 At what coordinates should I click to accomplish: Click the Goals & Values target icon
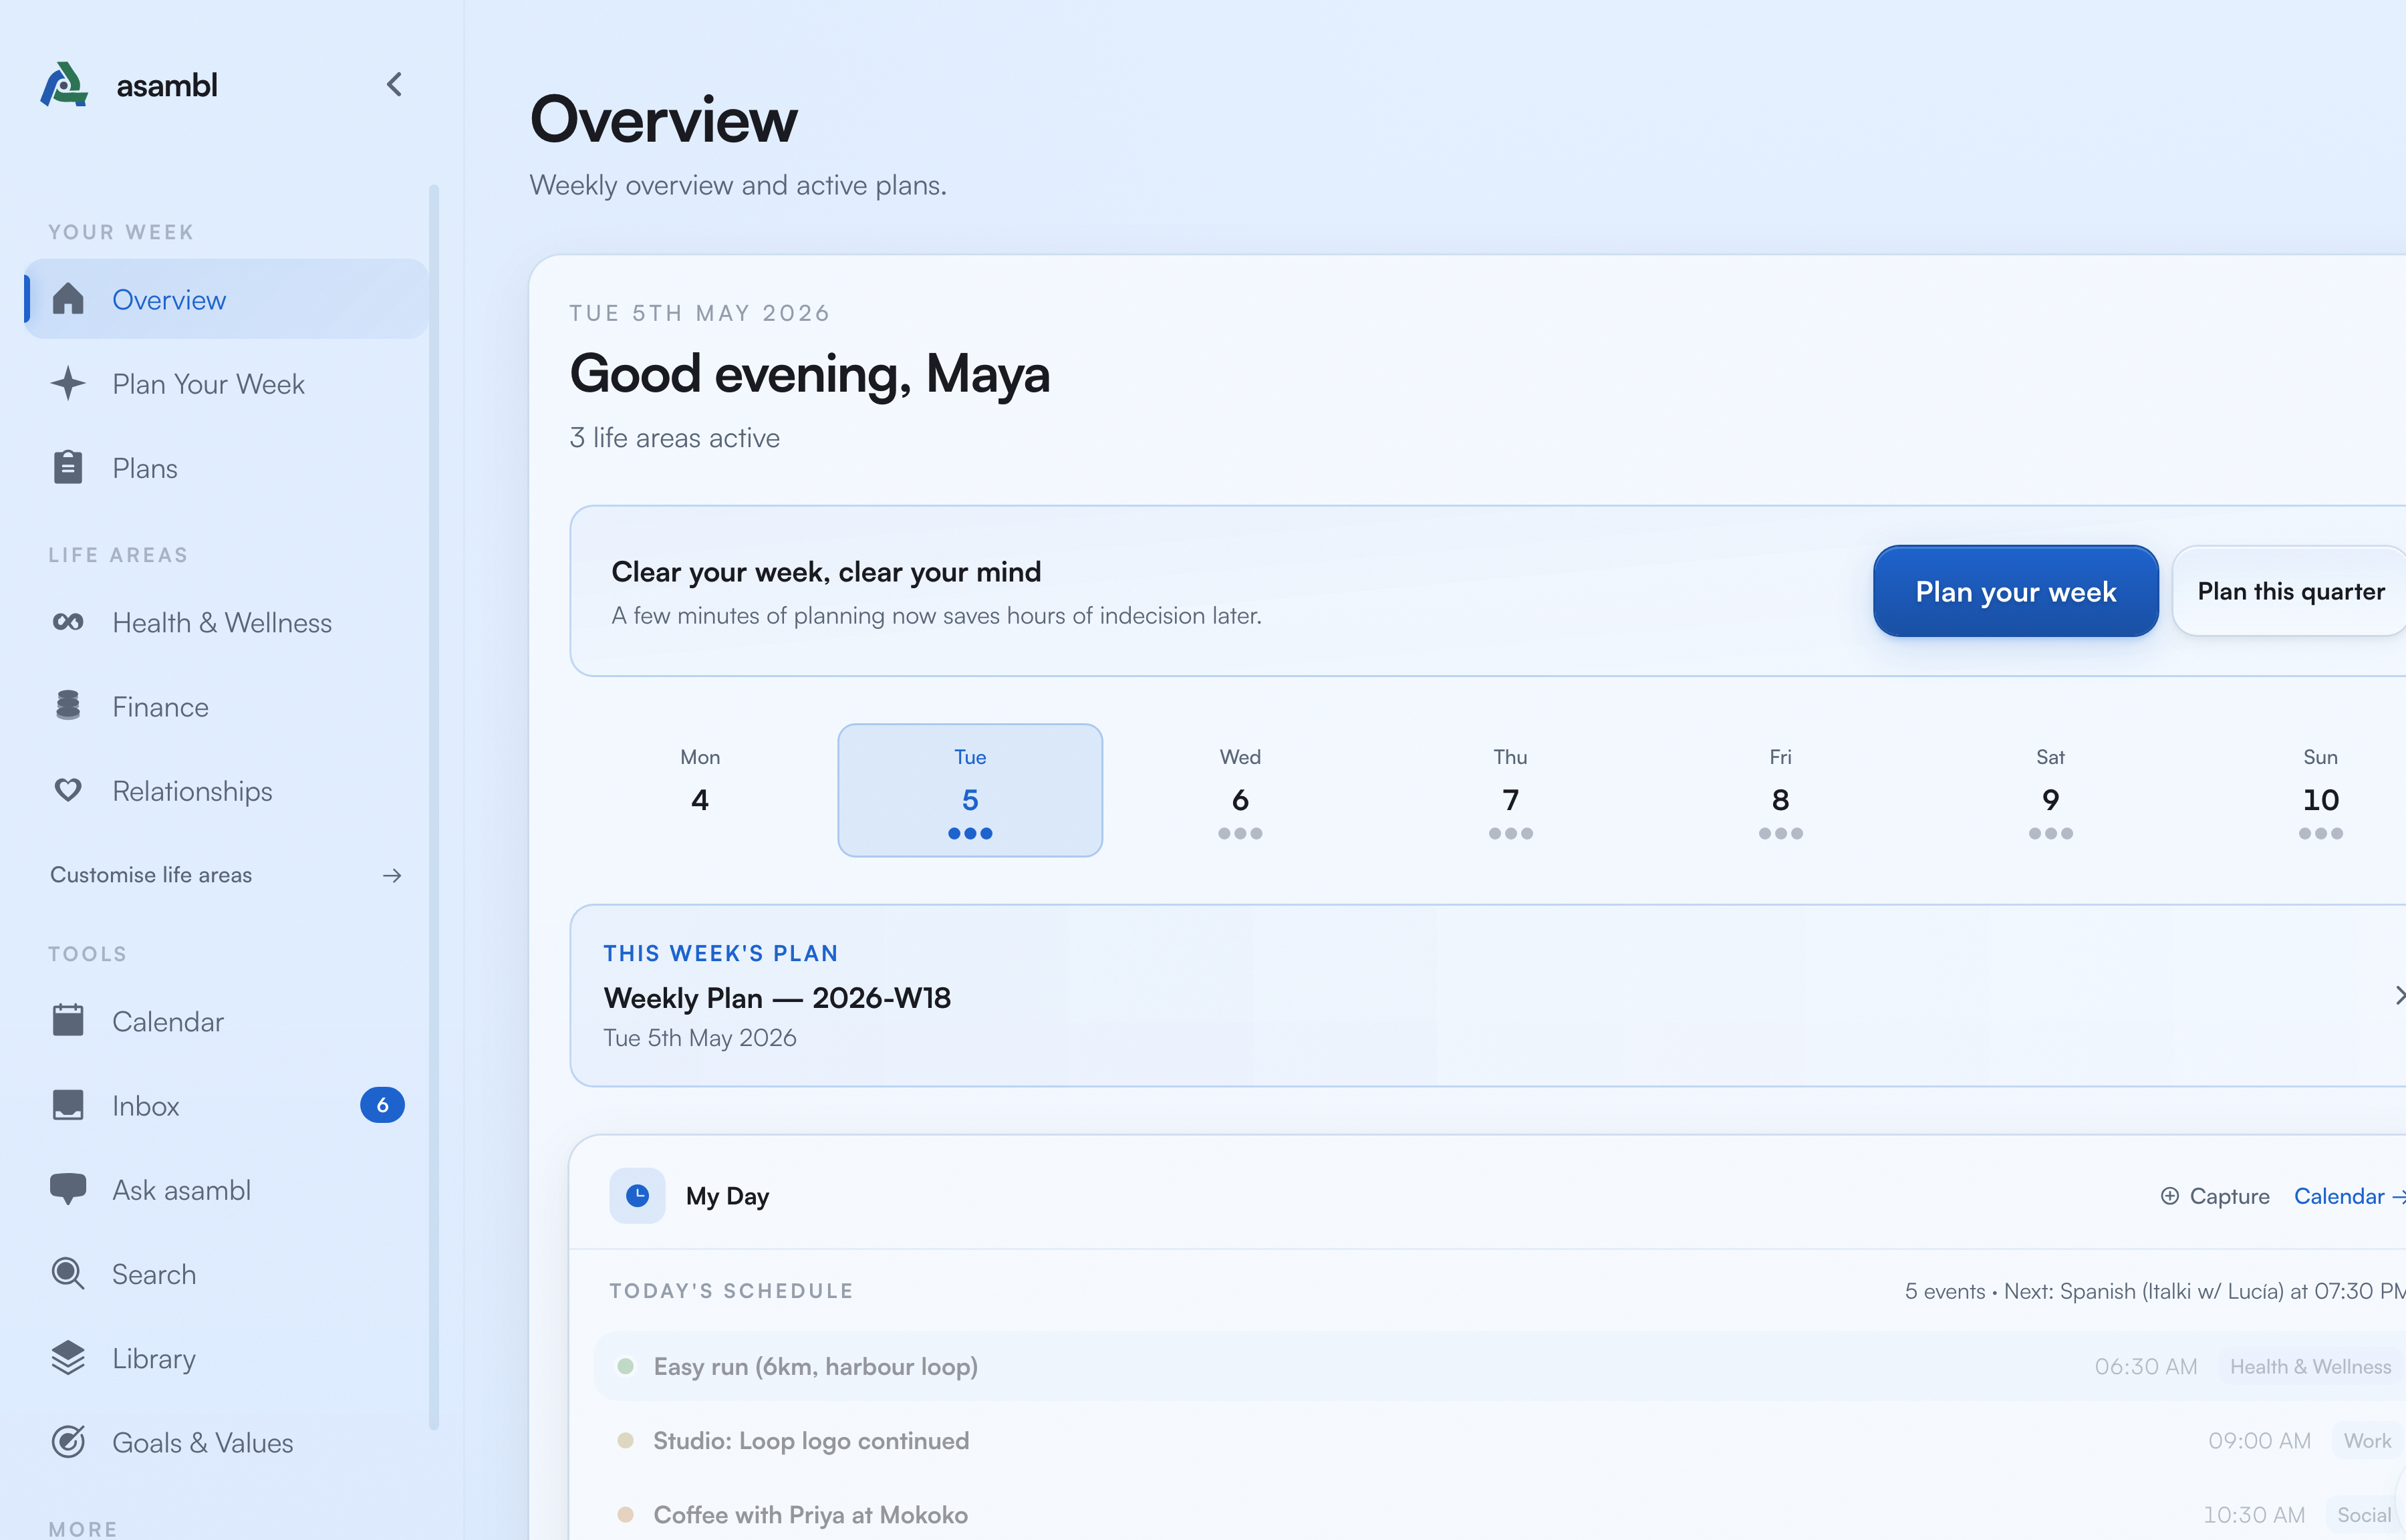coord(68,1441)
